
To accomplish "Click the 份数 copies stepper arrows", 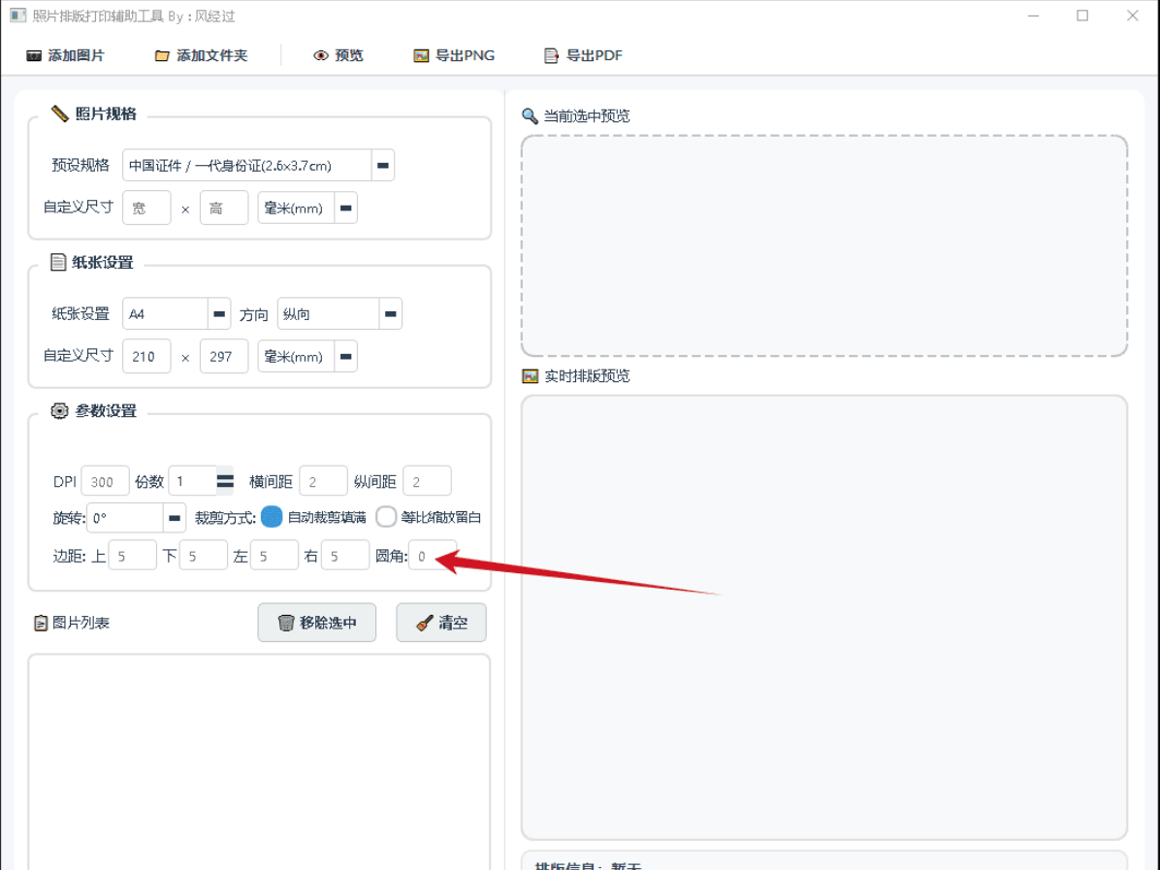I will tap(225, 481).
